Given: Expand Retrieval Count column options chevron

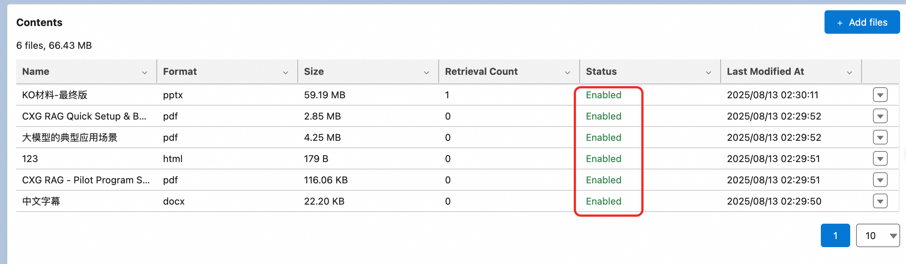Looking at the screenshot, I should pos(568,73).
